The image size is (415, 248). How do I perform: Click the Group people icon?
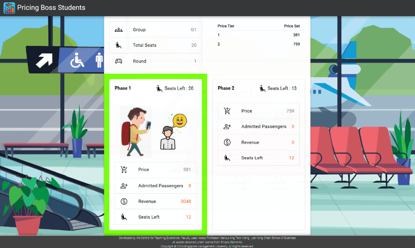119,30
